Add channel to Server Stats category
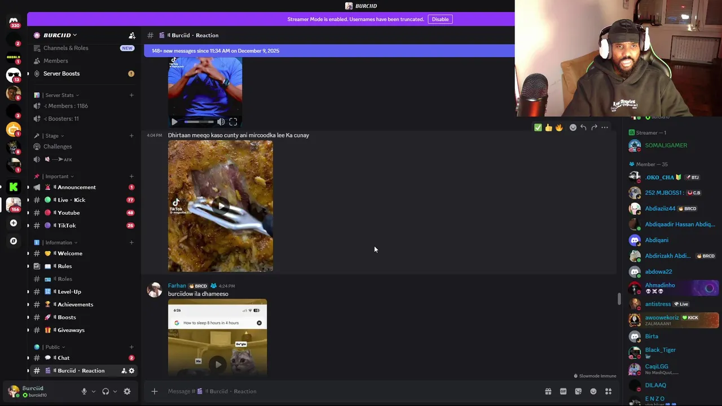 131,95
